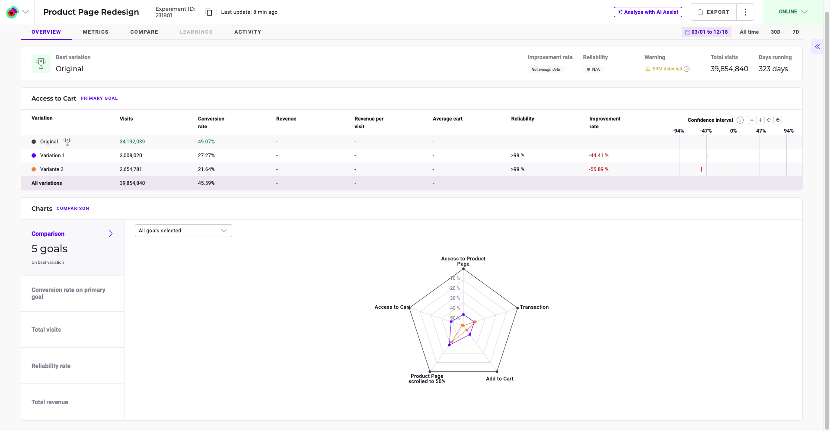The image size is (830, 431).
Task: Open the ACTIVITY tab
Action: coord(248,32)
